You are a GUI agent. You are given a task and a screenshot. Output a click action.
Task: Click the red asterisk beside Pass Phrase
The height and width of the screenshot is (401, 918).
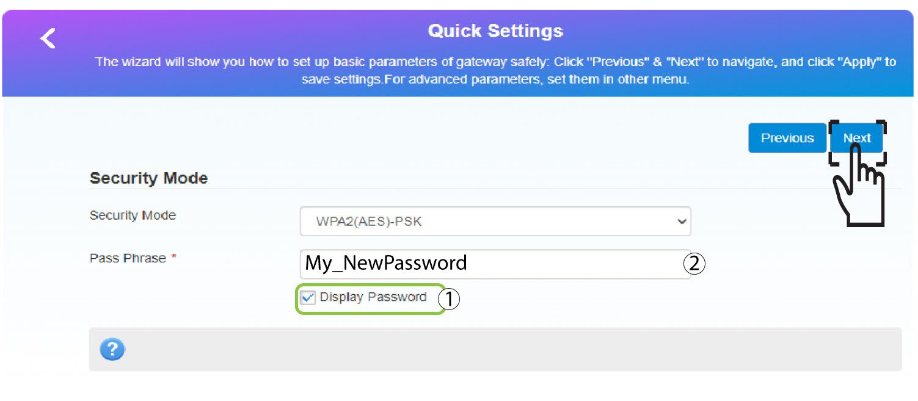(173, 258)
